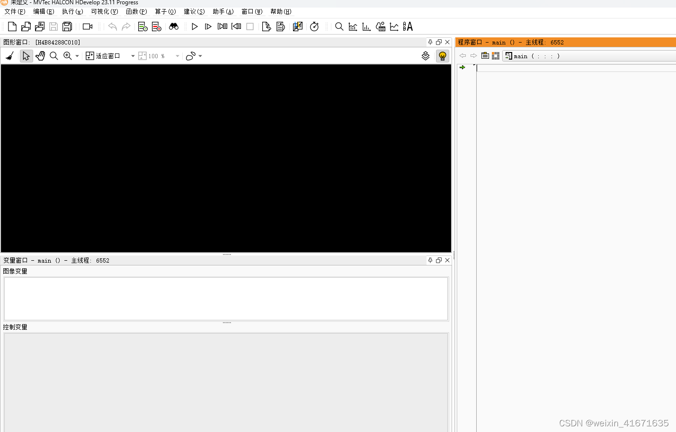Browse HDevelop example programs icon
Image resolution: width=676 pixels, height=432 pixels.
click(40, 26)
